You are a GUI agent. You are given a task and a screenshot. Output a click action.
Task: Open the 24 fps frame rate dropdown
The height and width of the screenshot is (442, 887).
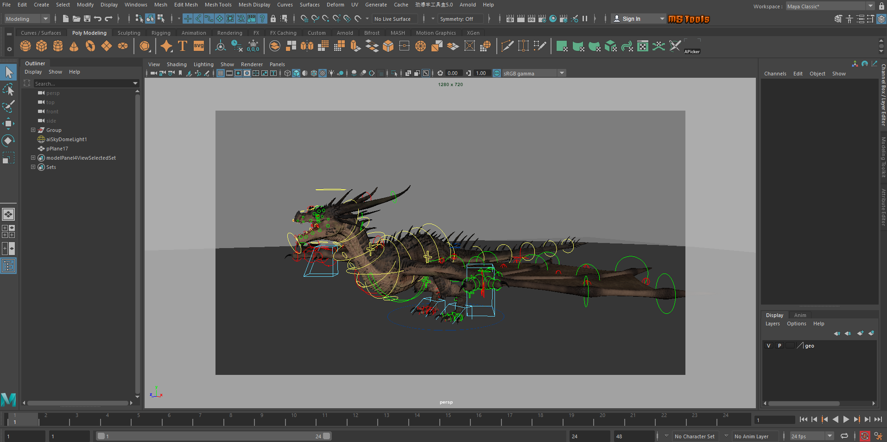click(x=812, y=436)
